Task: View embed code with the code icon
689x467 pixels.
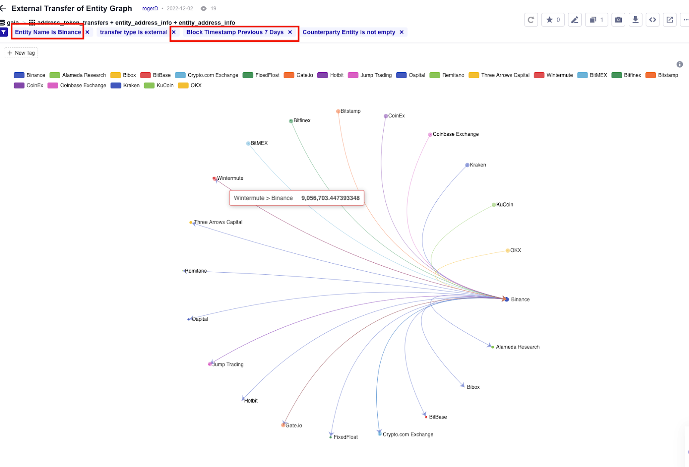Action: [652, 19]
